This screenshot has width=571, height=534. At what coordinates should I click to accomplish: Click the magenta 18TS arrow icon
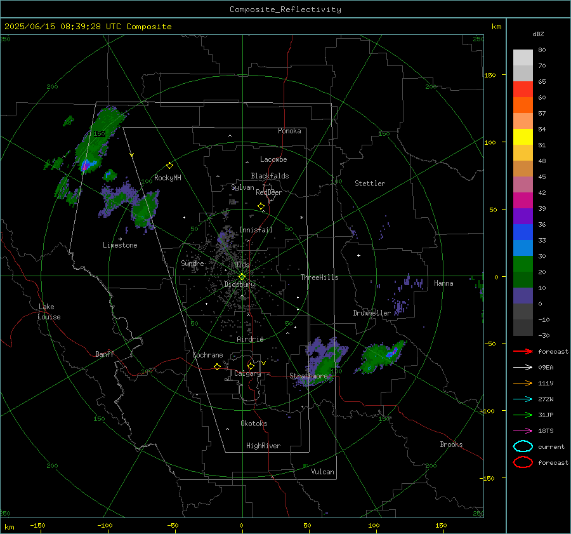click(x=523, y=431)
